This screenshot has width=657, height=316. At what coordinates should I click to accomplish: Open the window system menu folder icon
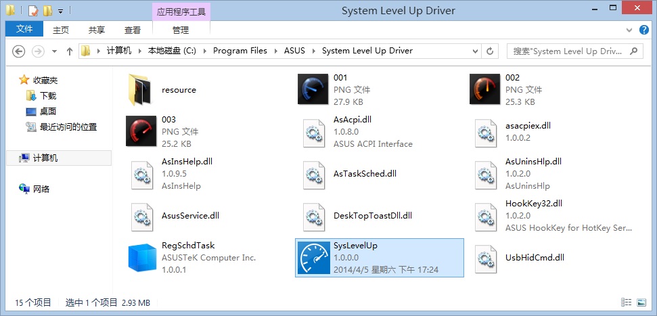coord(10,10)
